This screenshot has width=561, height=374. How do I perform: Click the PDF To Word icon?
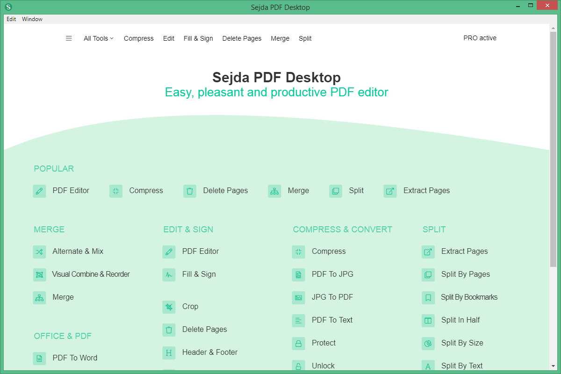[39, 358]
